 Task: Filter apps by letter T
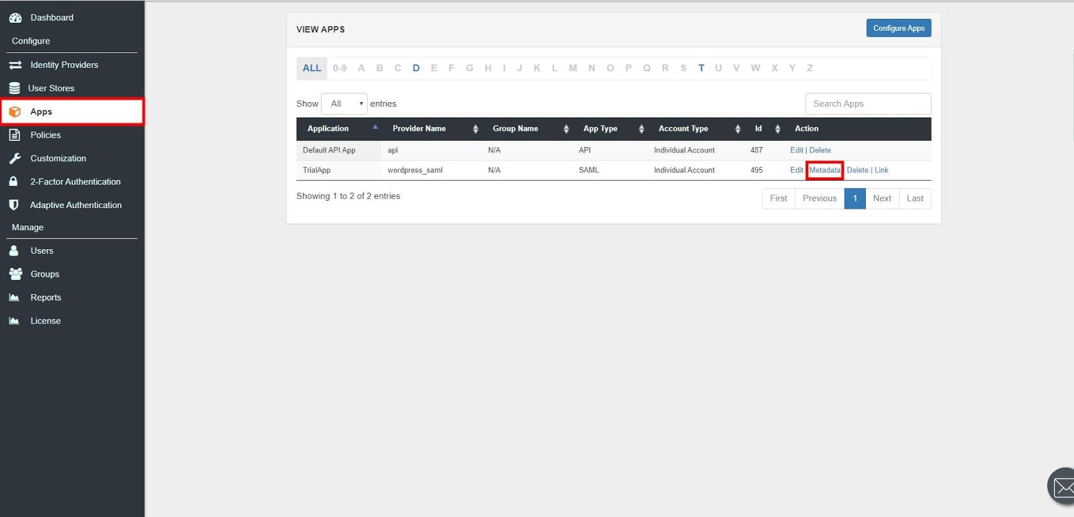(701, 68)
